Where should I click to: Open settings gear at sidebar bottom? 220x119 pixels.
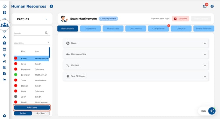coord(4,116)
